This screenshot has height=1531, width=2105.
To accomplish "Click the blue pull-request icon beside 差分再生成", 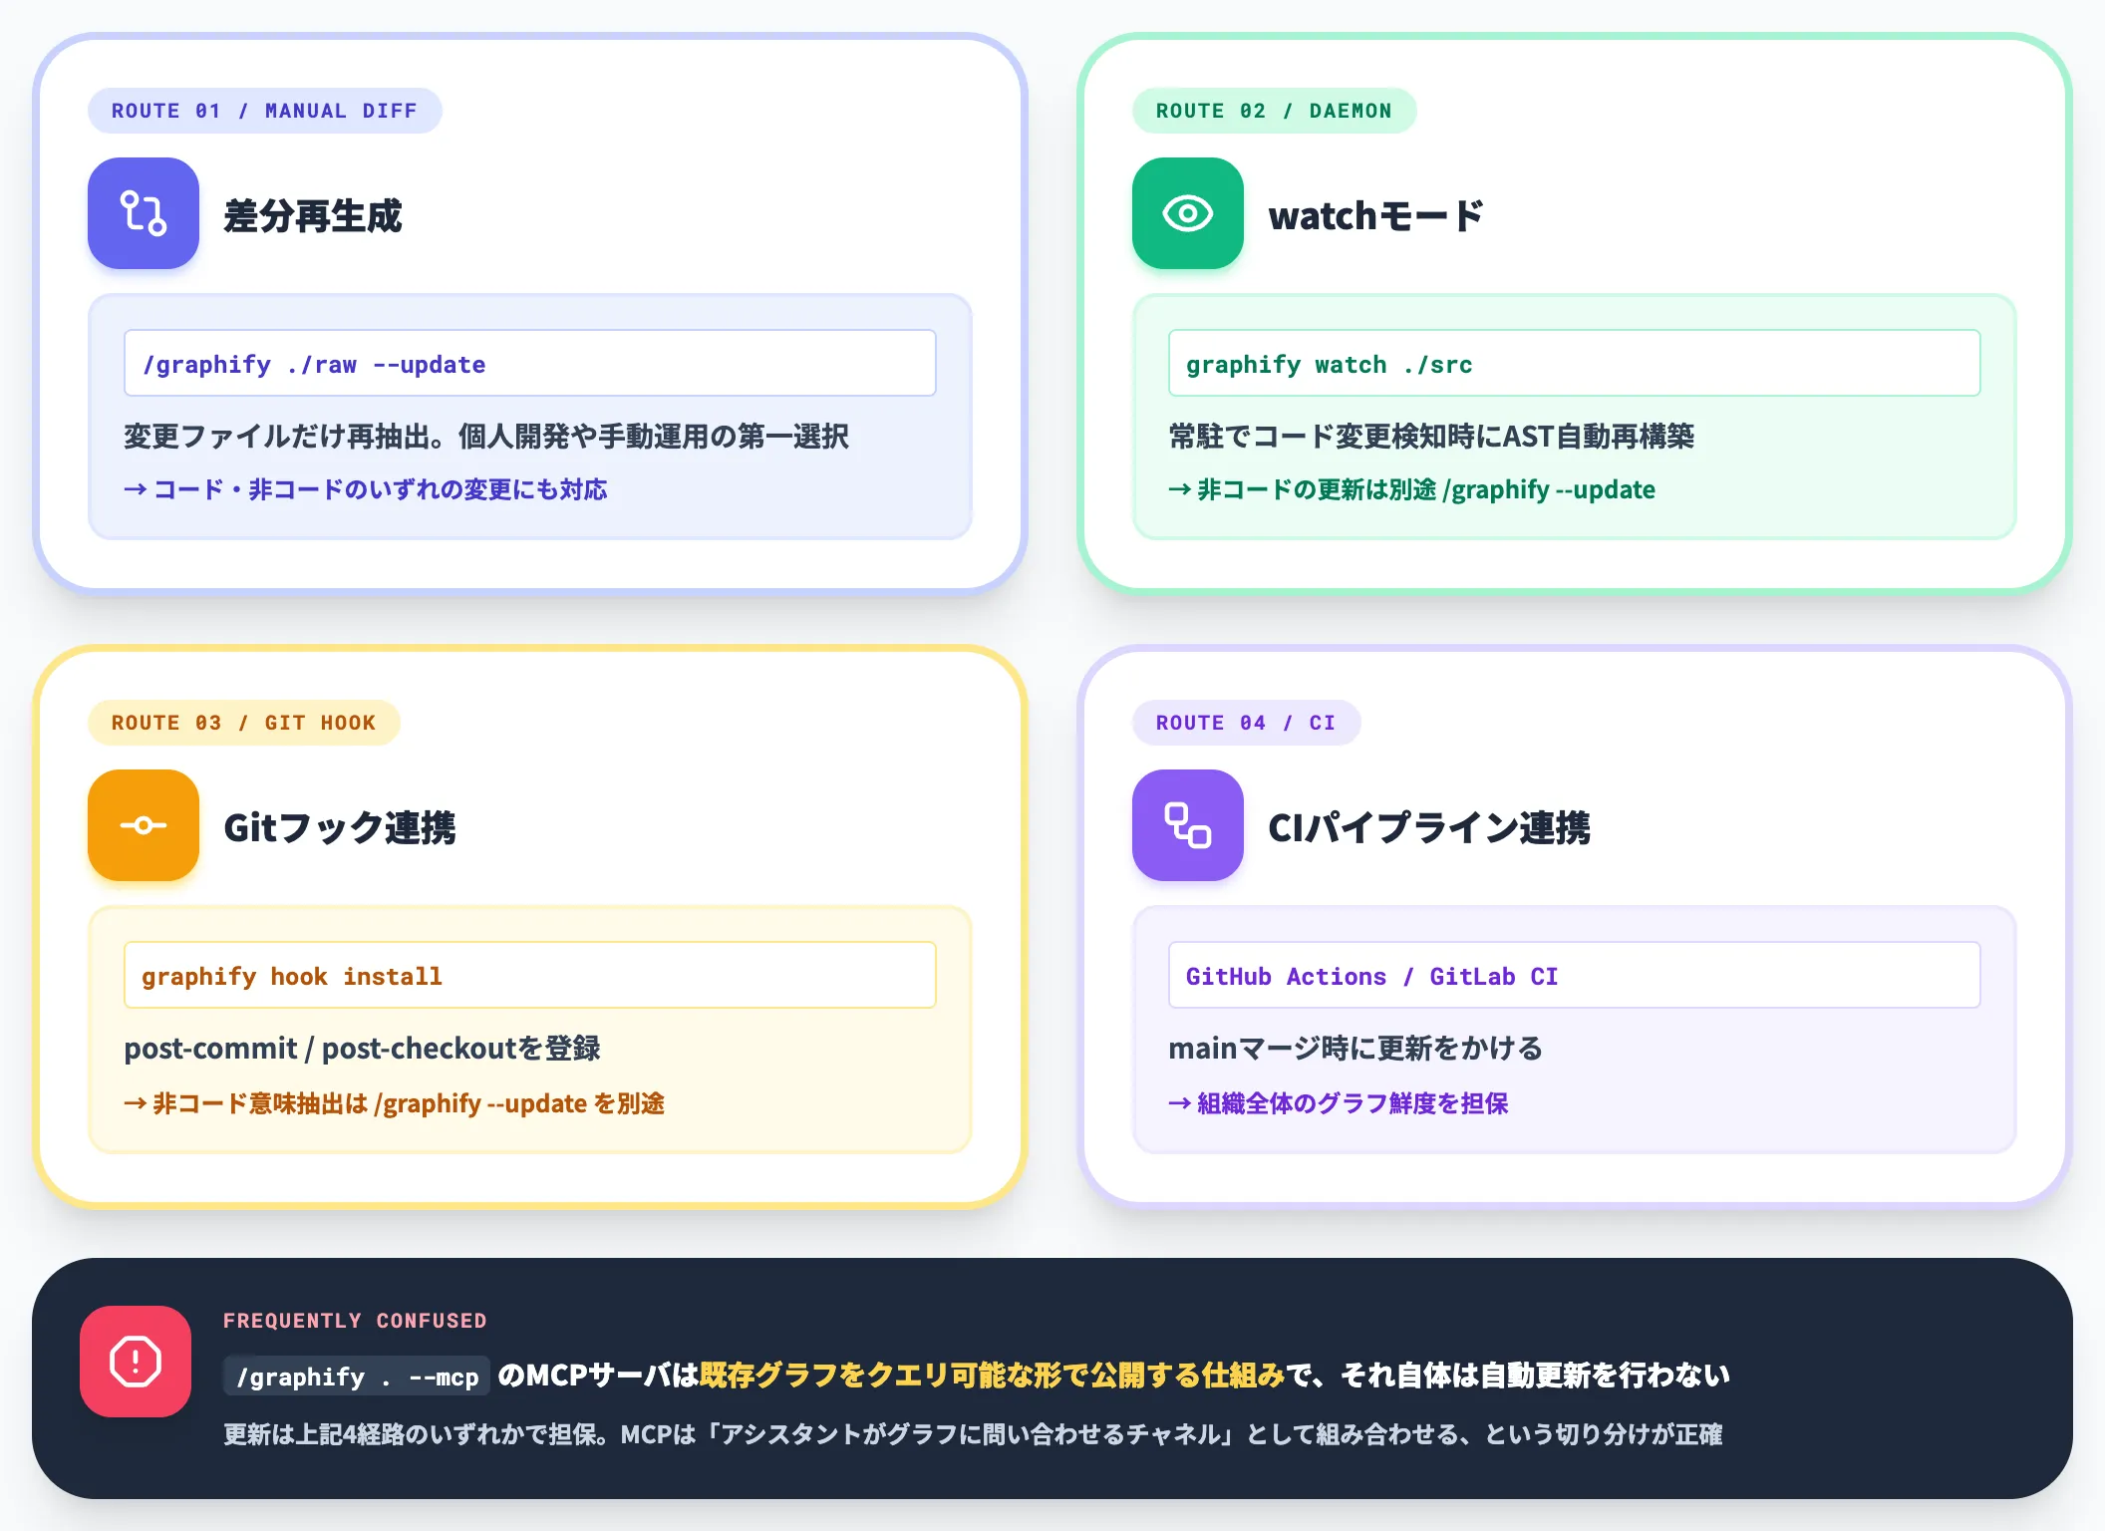I will (144, 213).
